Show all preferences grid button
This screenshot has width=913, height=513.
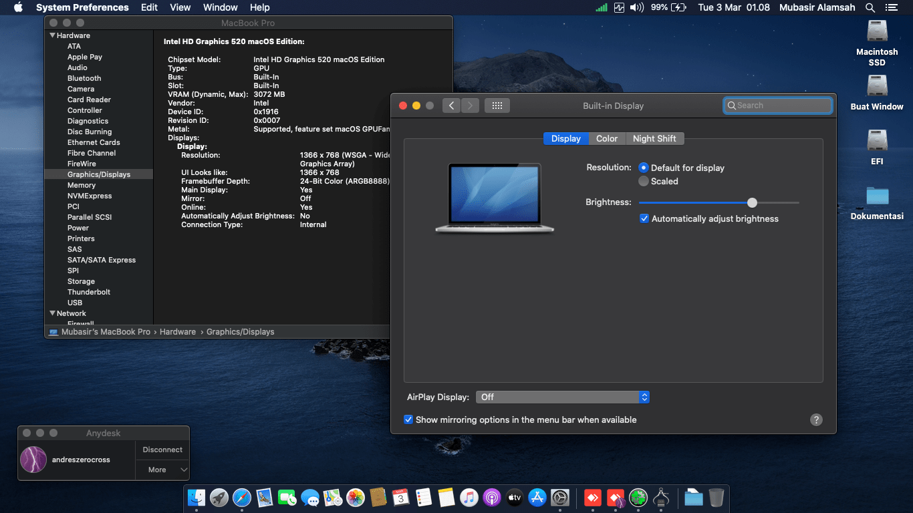click(497, 106)
